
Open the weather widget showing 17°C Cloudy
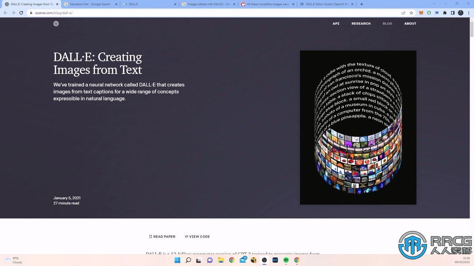13,260
